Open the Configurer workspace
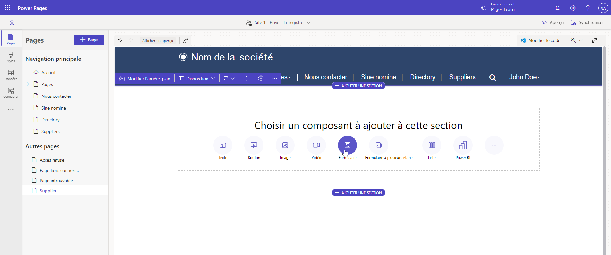This screenshot has width=611, height=255. tap(11, 93)
